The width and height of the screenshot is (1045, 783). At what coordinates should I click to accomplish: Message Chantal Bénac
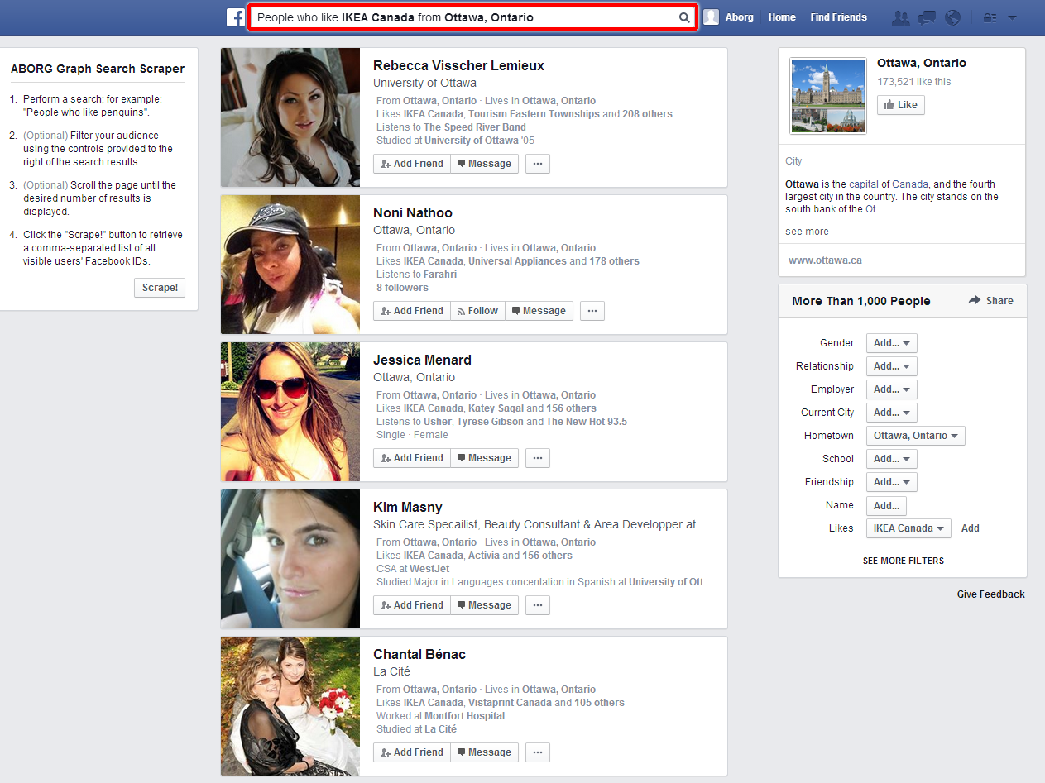[x=485, y=752]
